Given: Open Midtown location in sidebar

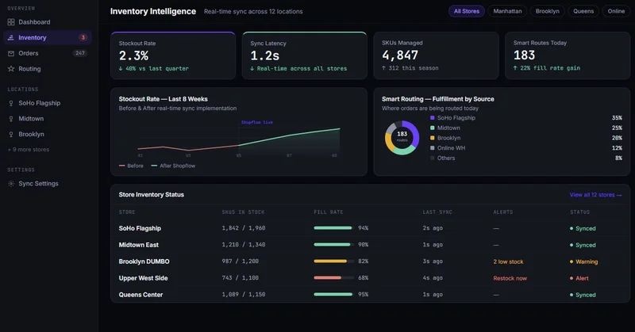Looking at the screenshot, I should point(48,119).
